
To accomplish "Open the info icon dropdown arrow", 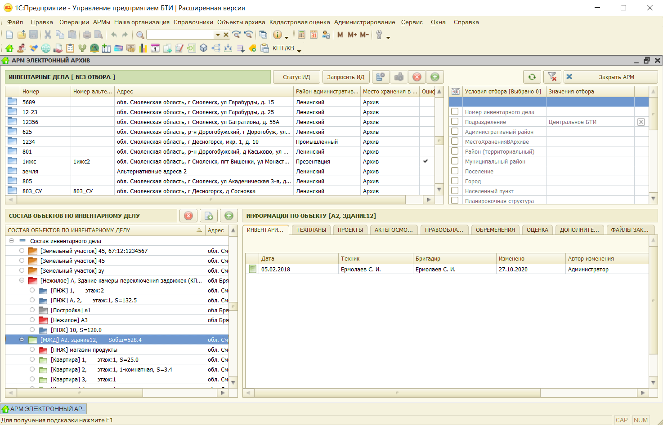I will tap(287, 37).
